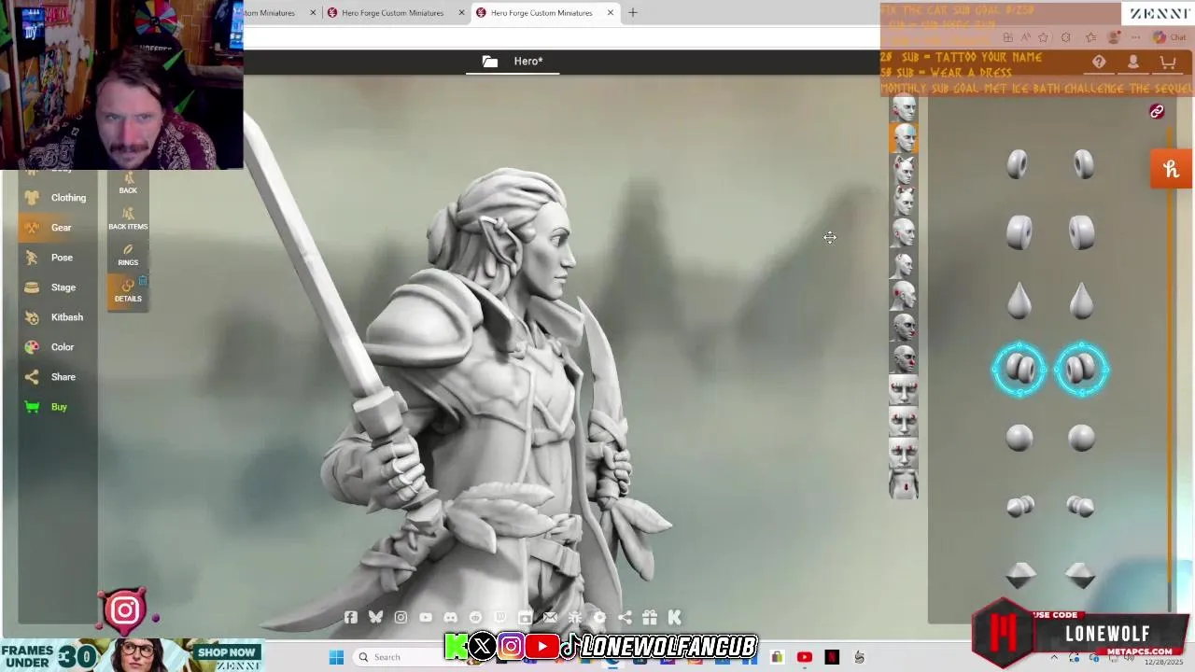The width and height of the screenshot is (1195, 672).
Task: Open the Clothing category
Action: click(56, 198)
